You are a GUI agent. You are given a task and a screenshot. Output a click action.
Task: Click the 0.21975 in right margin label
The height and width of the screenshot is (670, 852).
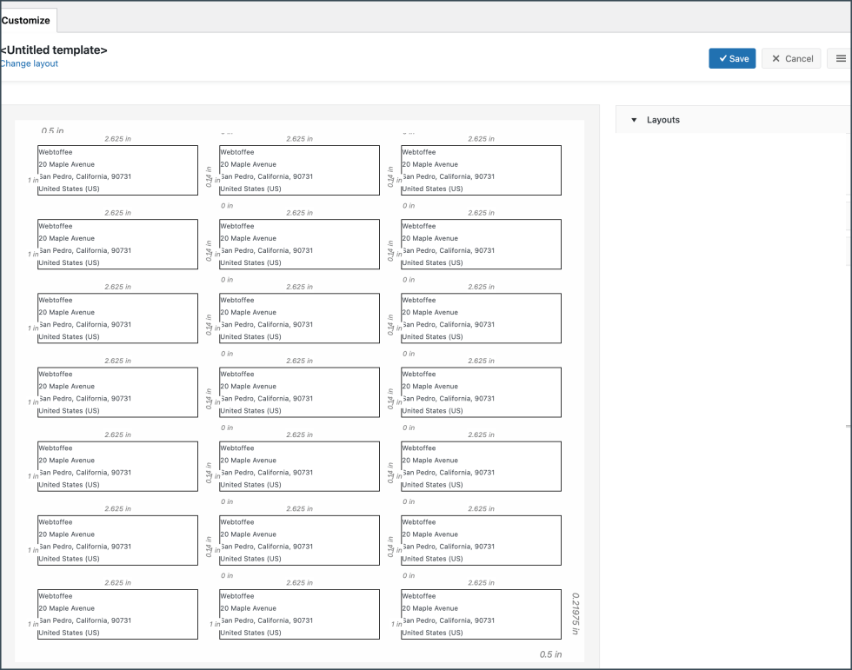click(x=576, y=614)
